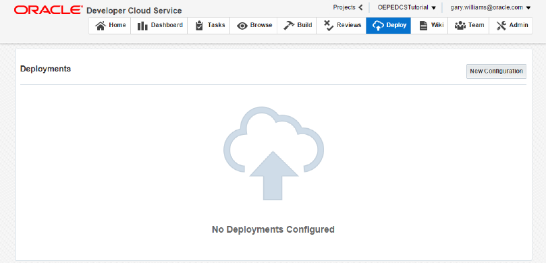
Task: Go to the Team tab
Action: coord(468,26)
